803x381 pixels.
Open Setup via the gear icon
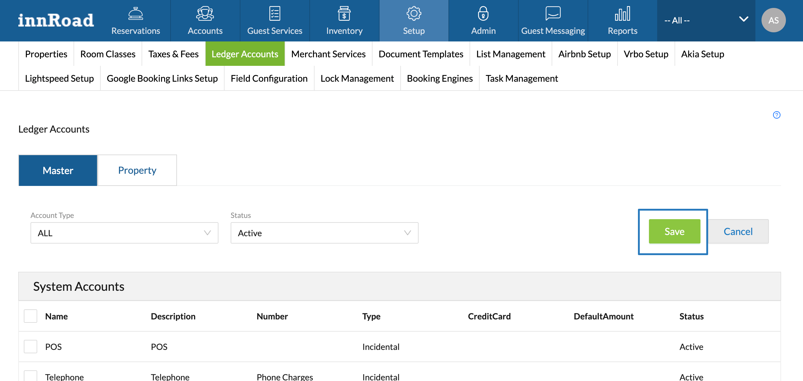(413, 14)
